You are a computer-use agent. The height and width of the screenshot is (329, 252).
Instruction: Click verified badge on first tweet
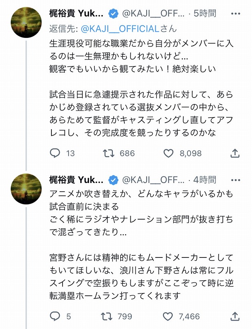click(113, 14)
